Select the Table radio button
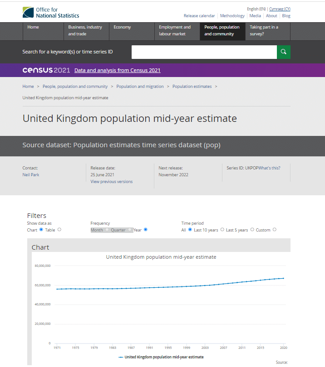This screenshot has width=325, height=367. click(x=59, y=230)
